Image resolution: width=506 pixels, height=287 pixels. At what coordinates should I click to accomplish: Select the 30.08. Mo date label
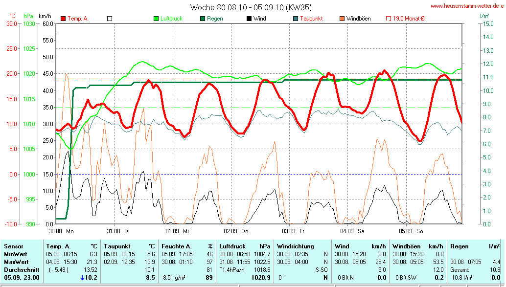61,231
